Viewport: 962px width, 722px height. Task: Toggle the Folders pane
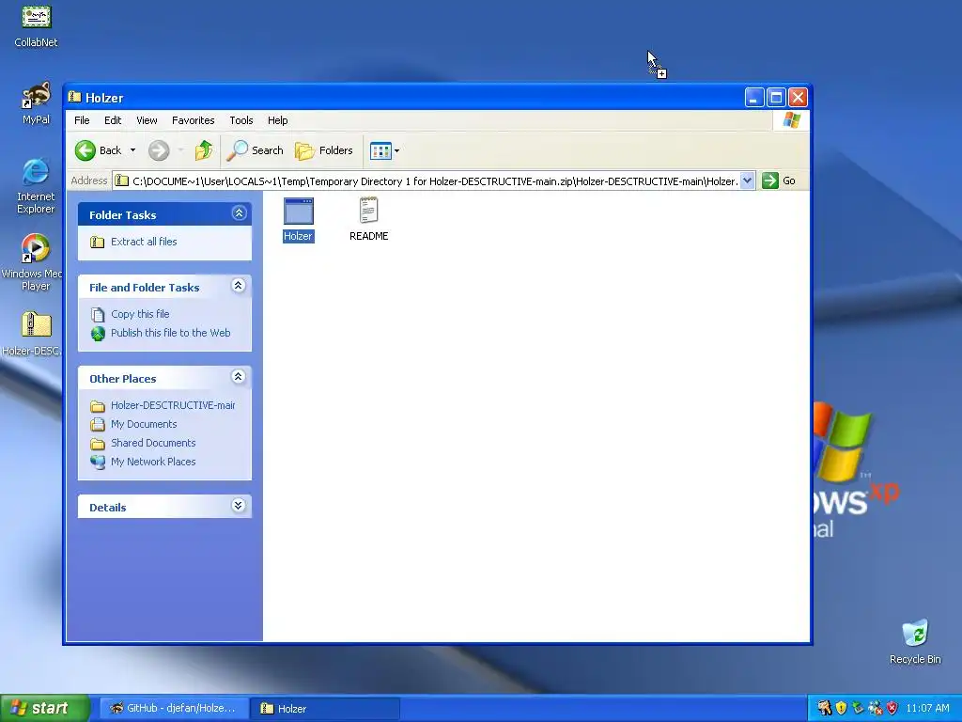tap(324, 150)
